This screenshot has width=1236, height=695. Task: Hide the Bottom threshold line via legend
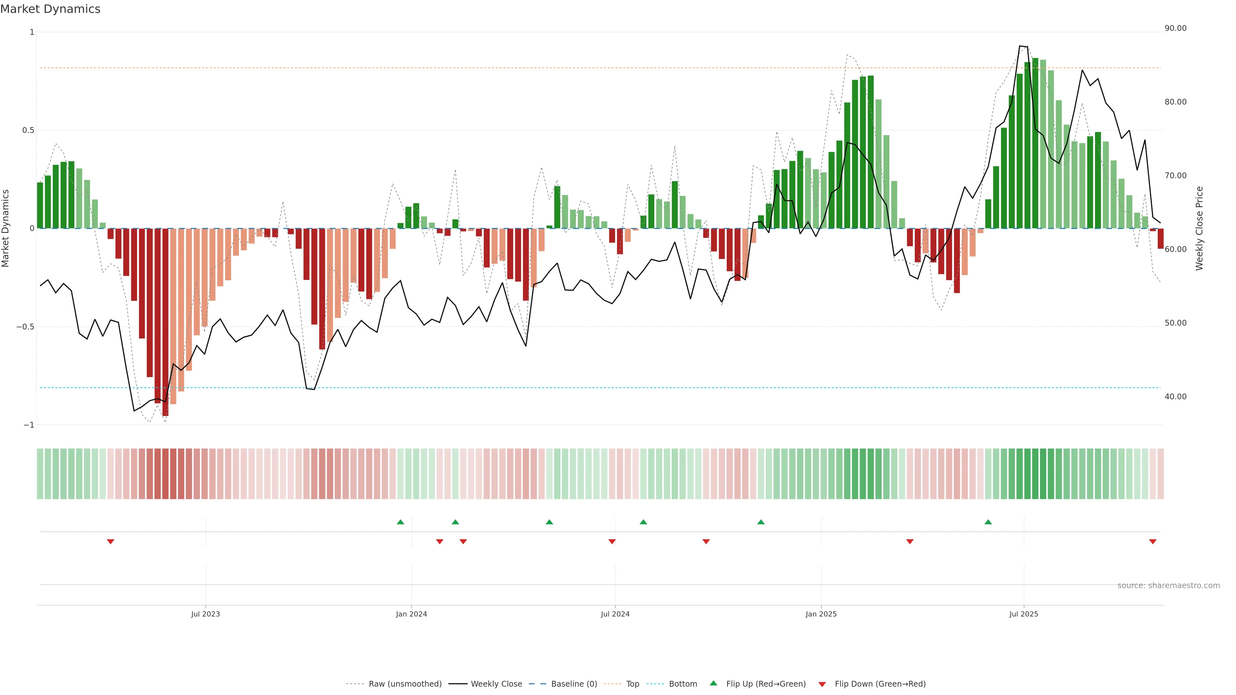pyautogui.click(x=683, y=684)
